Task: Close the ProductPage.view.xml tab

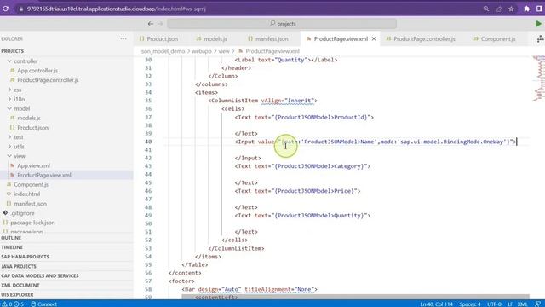Action: [x=374, y=38]
